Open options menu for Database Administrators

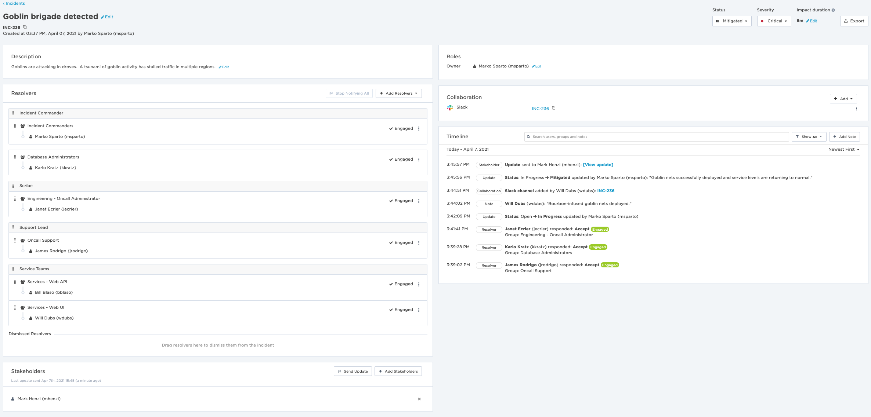419,160
